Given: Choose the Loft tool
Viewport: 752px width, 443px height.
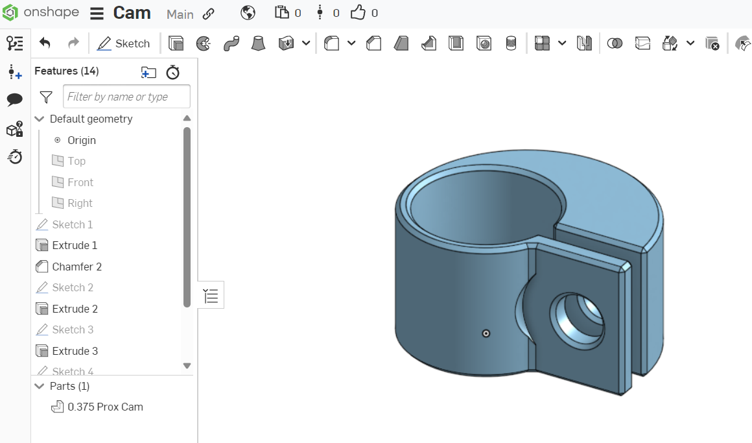Looking at the screenshot, I should coord(259,43).
